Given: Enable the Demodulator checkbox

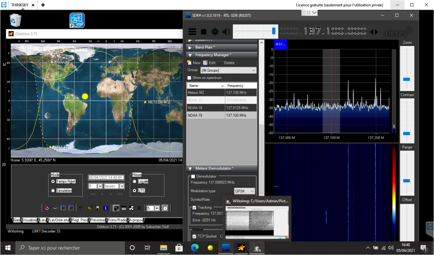Looking at the screenshot, I should coord(193,176).
